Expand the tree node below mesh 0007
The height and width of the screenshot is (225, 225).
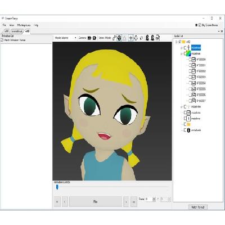click(x=181, y=107)
